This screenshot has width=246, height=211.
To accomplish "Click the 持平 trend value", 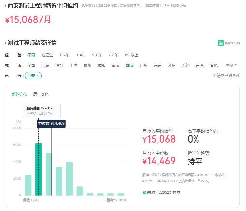I will point(195,162).
